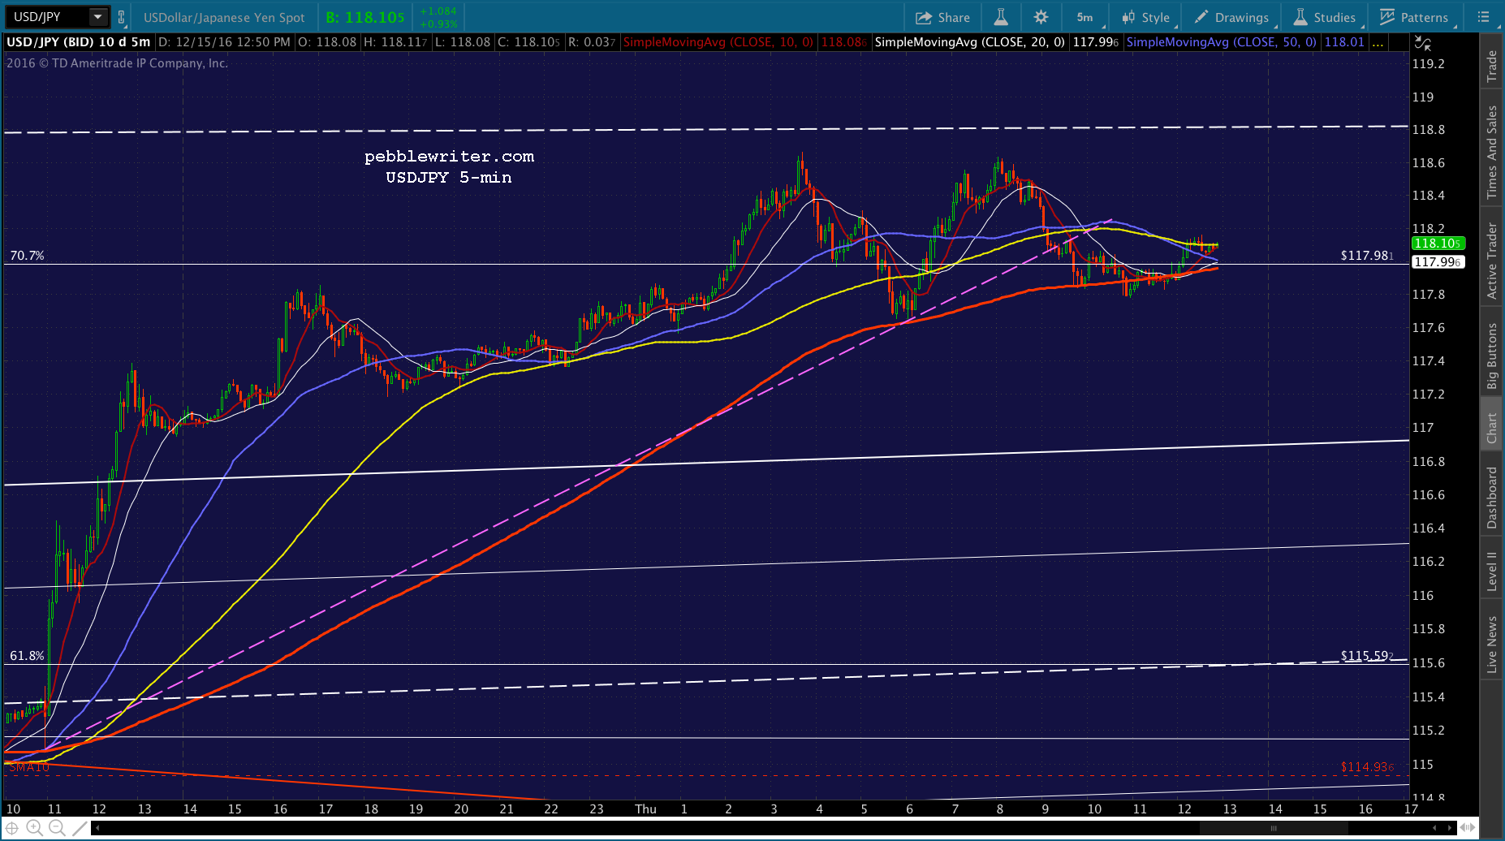Open the Patterns menu
Image resolution: width=1505 pixels, height=841 pixels.
click(x=1413, y=17)
